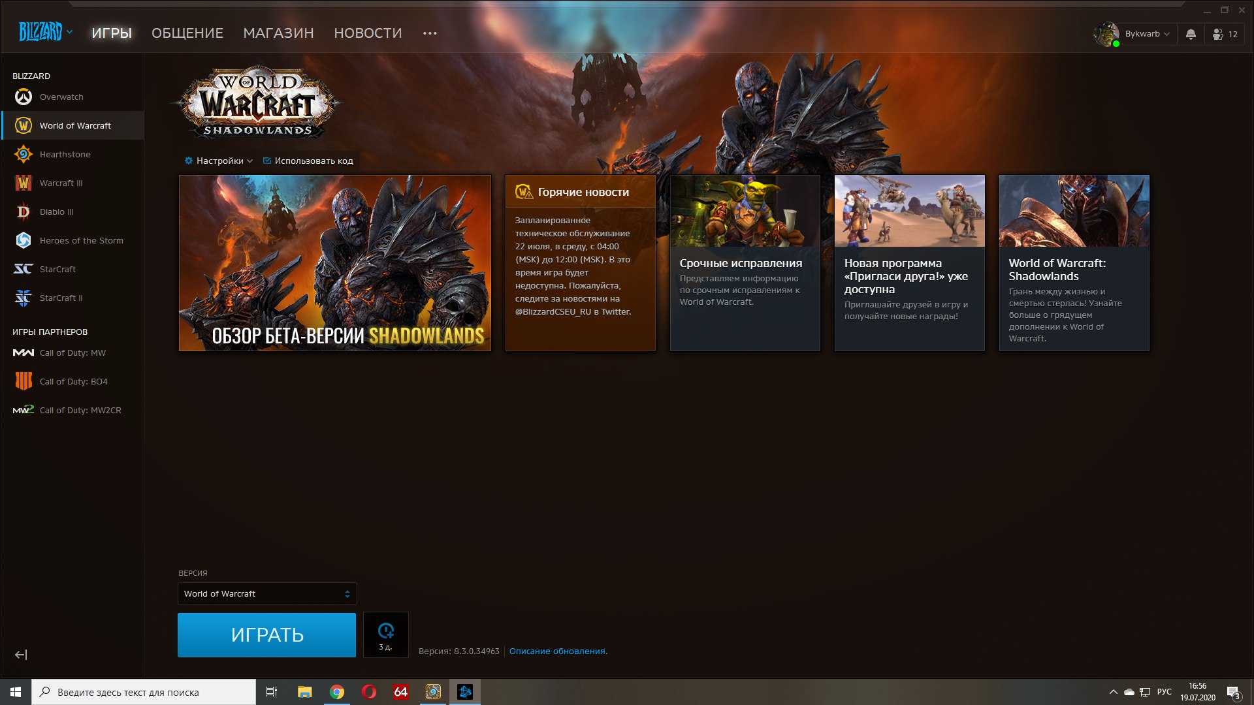Image resolution: width=1254 pixels, height=705 pixels.
Task: Click the Battle.net taskbar icon
Action: point(465,692)
